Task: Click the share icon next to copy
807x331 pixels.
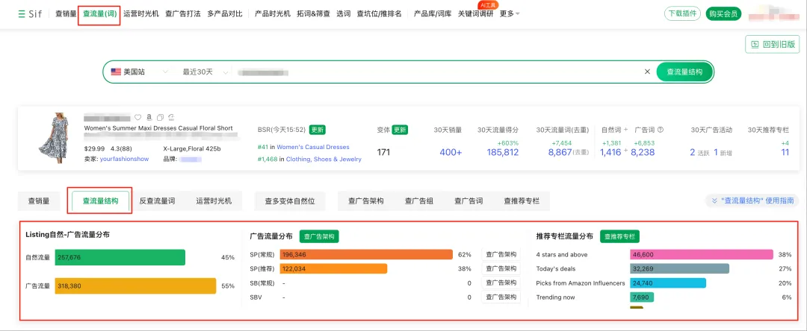Action: (171, 117)
